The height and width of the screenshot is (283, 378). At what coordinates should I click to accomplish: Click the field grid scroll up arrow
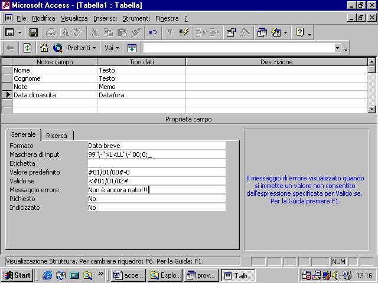[372, 61]
